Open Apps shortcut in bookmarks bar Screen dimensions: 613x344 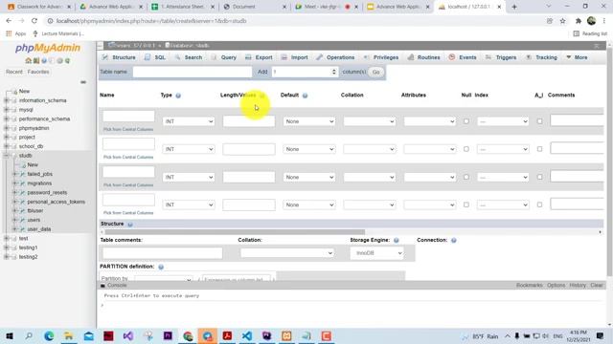point(15,33)
